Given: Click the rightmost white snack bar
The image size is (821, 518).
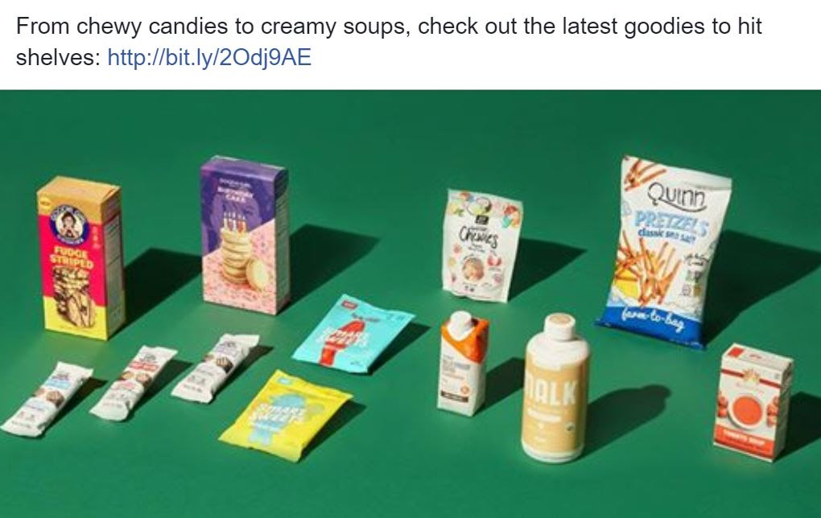Looking at the screenshot, I should pyautogui.click(x=215, y=368).
